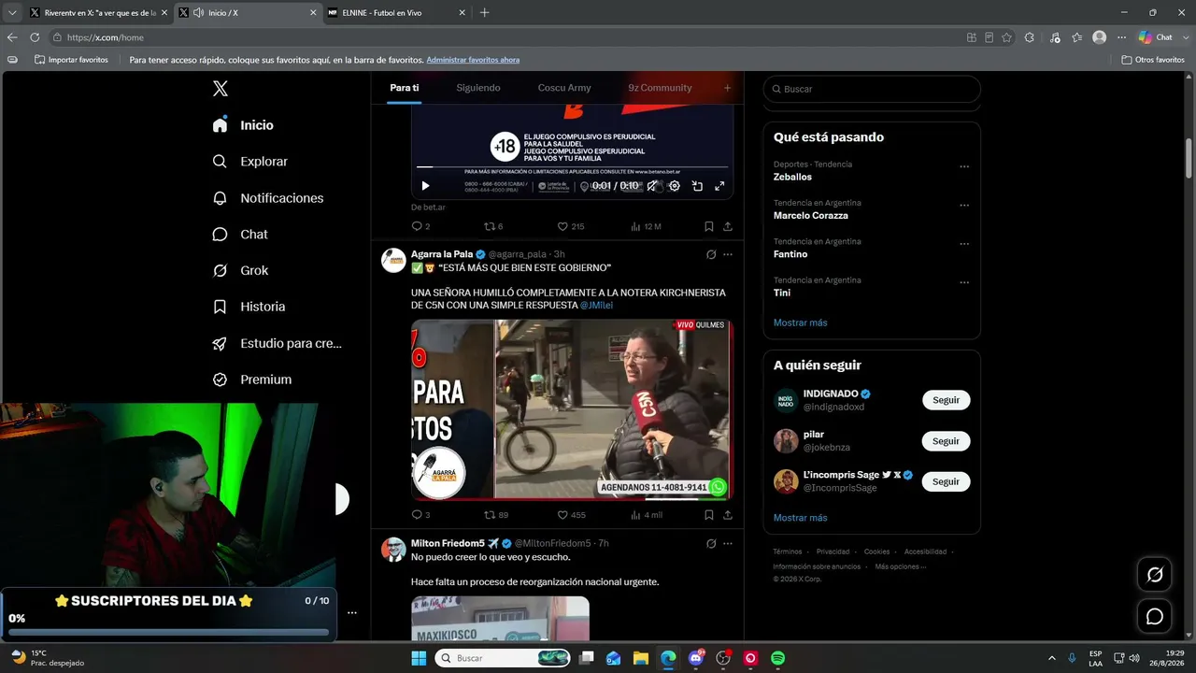Image resolution: width=1196 pixels, height=673 pixels.
Task: Unmute the bet.ar video
Action: coord(653,186)
